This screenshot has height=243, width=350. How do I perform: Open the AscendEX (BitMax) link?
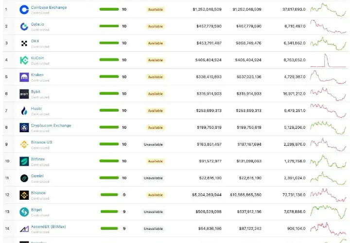coord(49,226)
